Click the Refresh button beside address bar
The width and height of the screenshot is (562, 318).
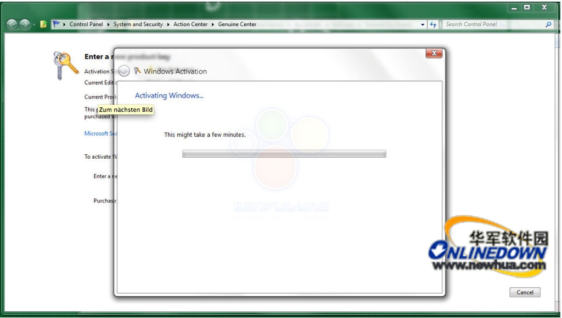coord(434,24)
